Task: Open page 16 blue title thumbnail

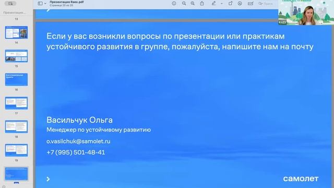Action: 16,79
